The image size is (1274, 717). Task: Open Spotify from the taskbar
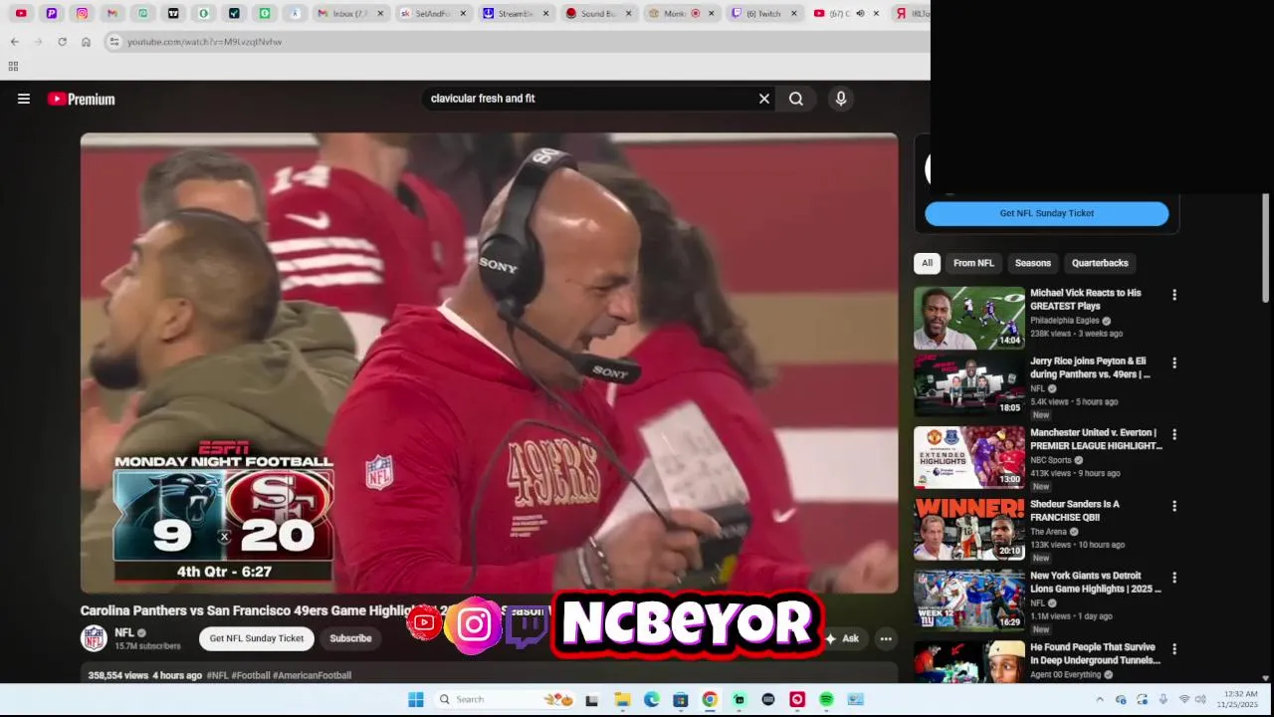826,700
